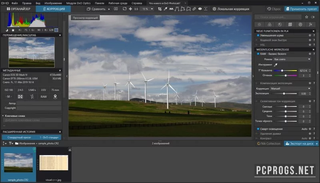
Task: Open the Сравнить dropdown arrow
Action: pos(109,9)
